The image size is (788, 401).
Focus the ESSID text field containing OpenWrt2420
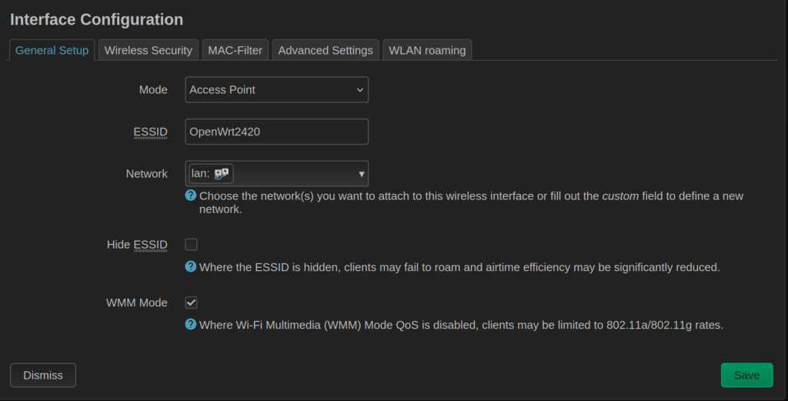click(277, 132)
